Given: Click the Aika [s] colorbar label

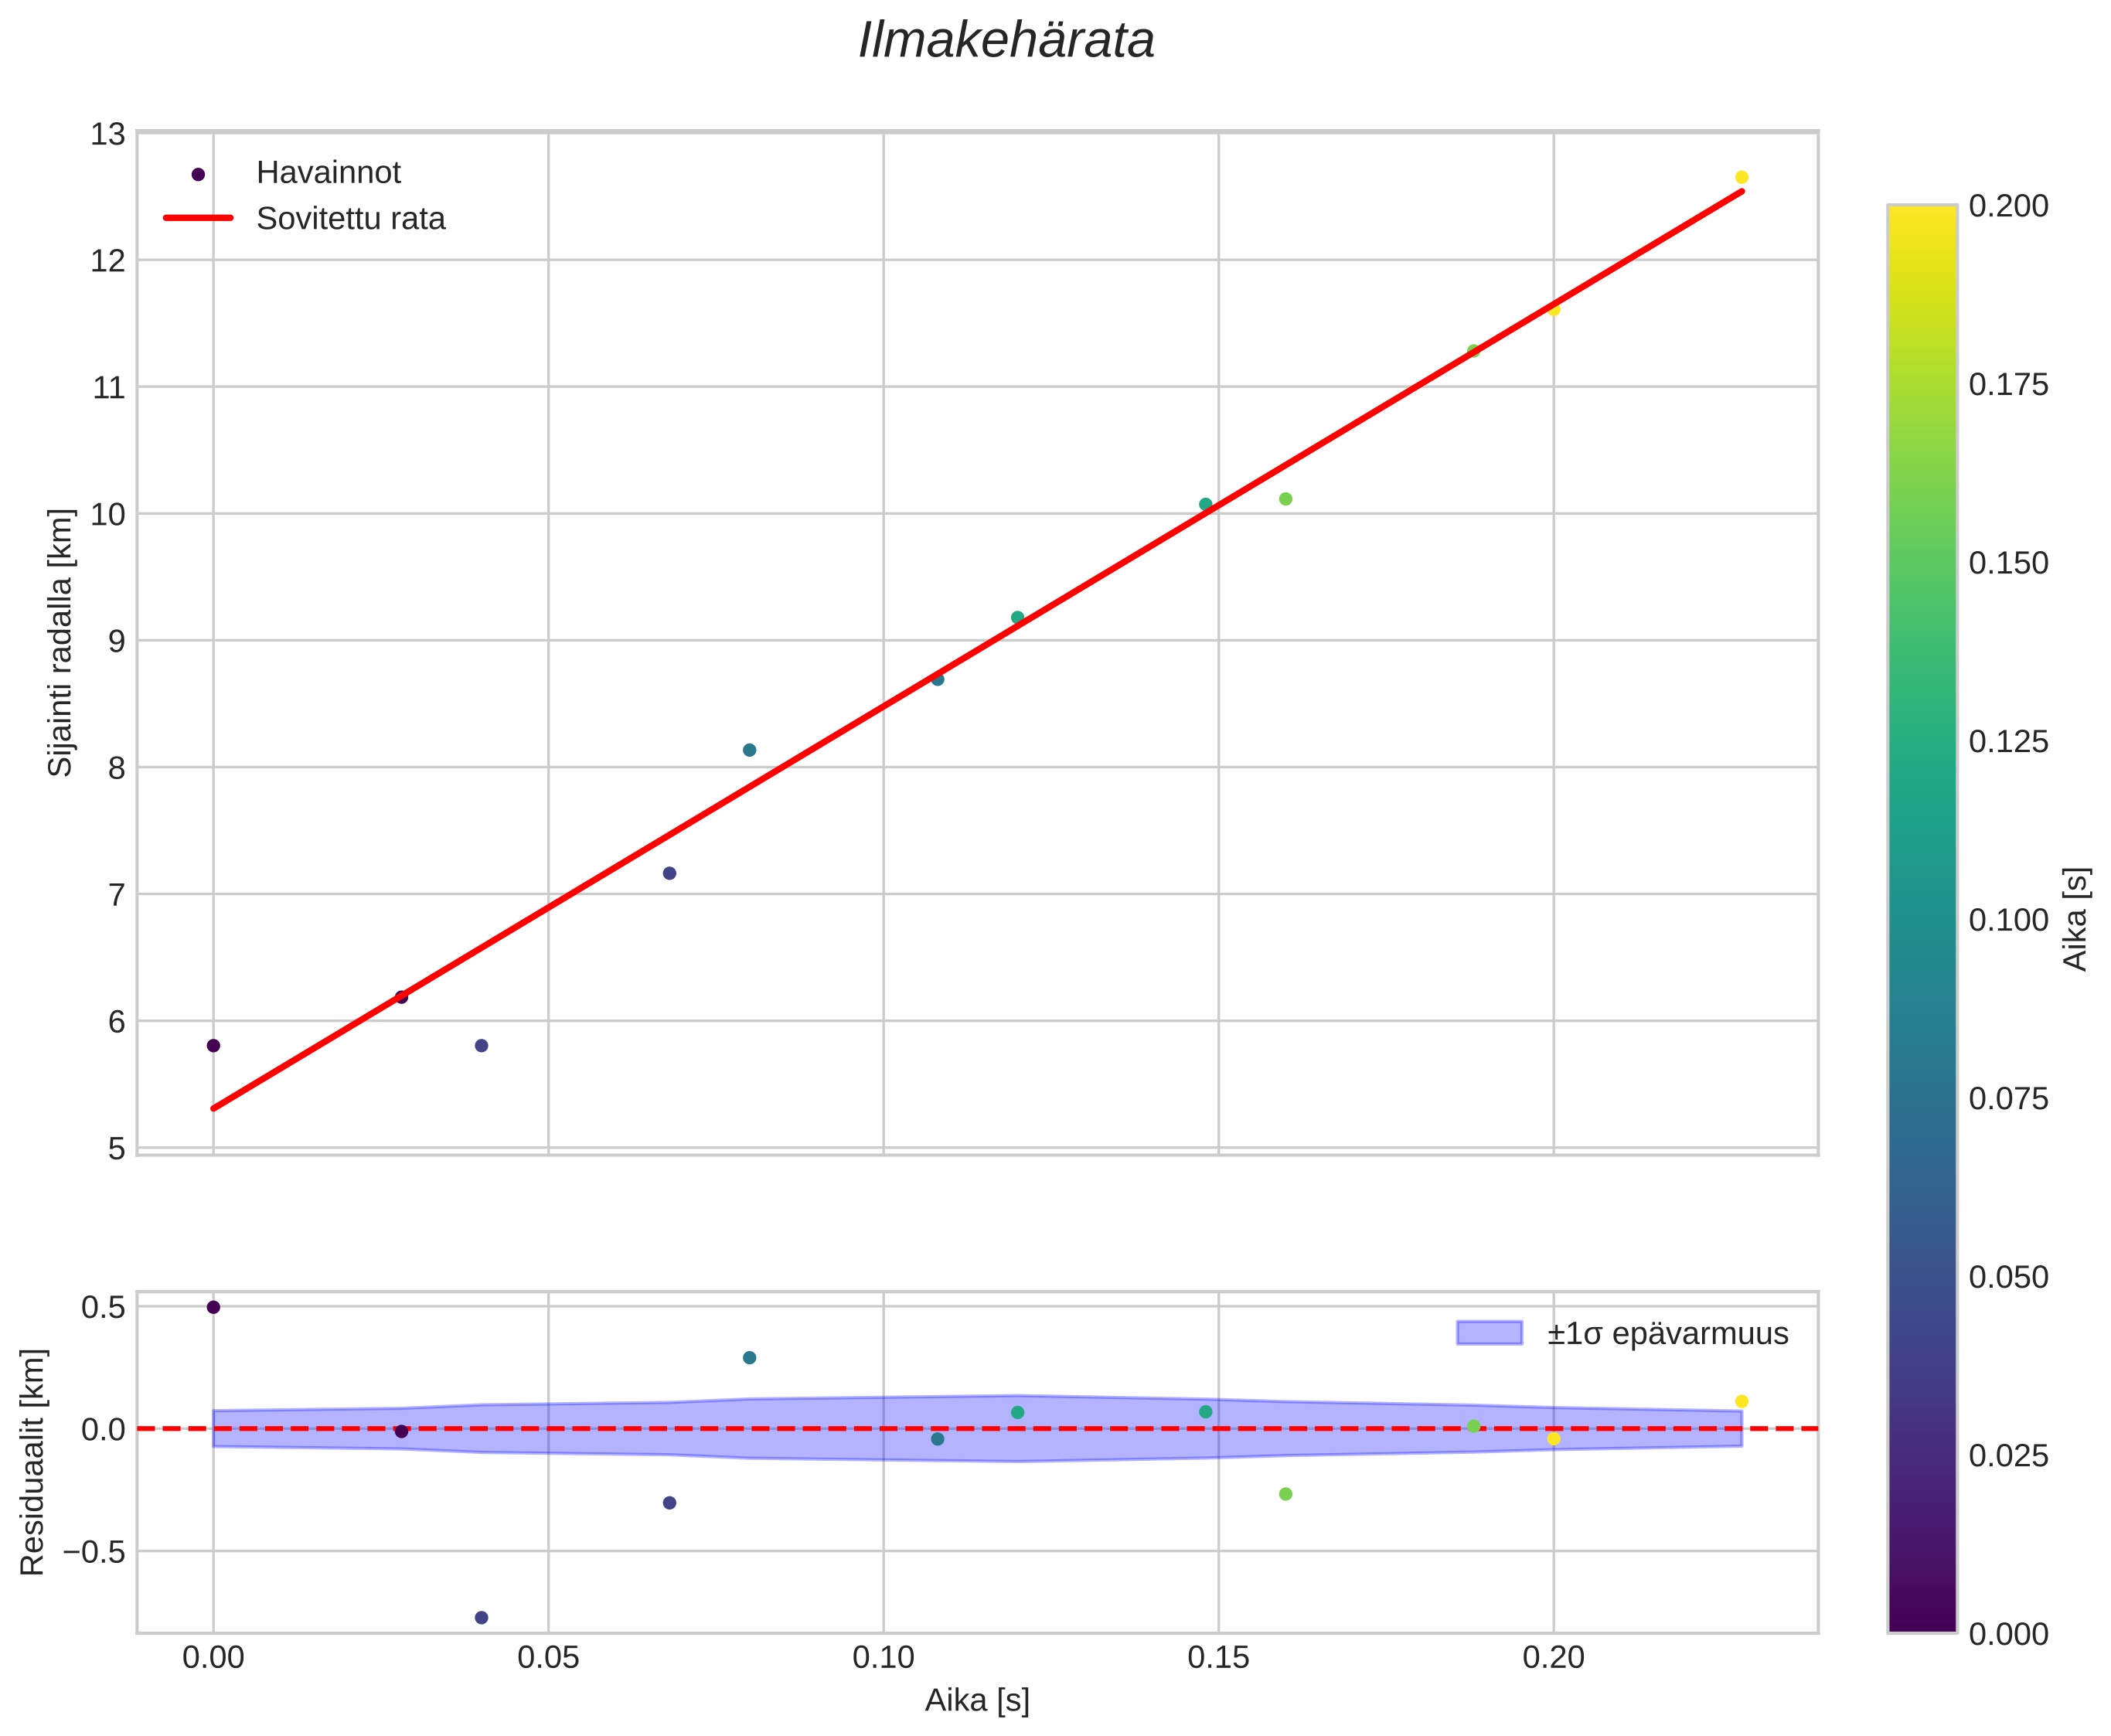Looking at the screenshot, I should pos(2077,919).
